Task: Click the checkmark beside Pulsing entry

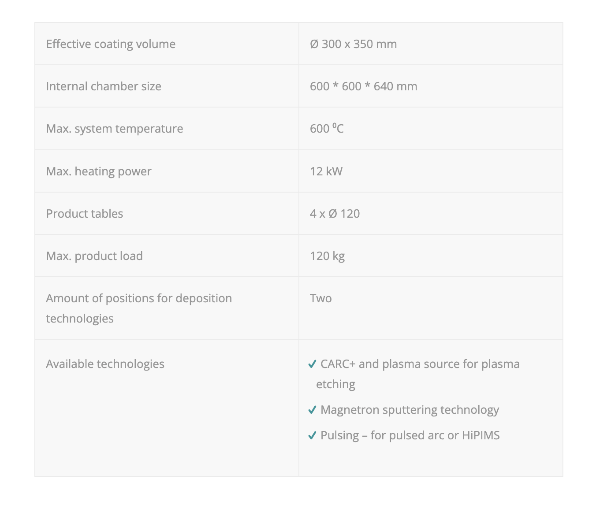Action: click(x=312, y=435)
